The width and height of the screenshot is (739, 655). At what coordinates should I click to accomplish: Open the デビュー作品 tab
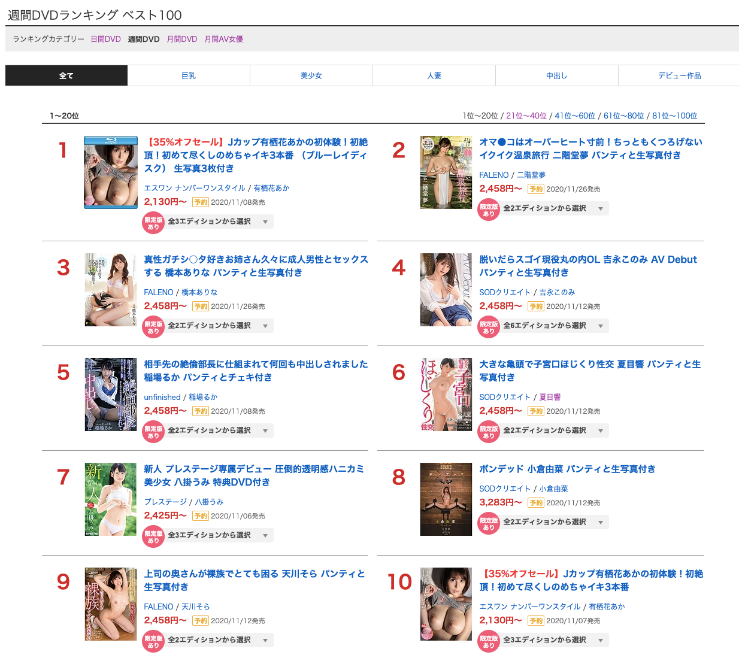pos(679,75)
